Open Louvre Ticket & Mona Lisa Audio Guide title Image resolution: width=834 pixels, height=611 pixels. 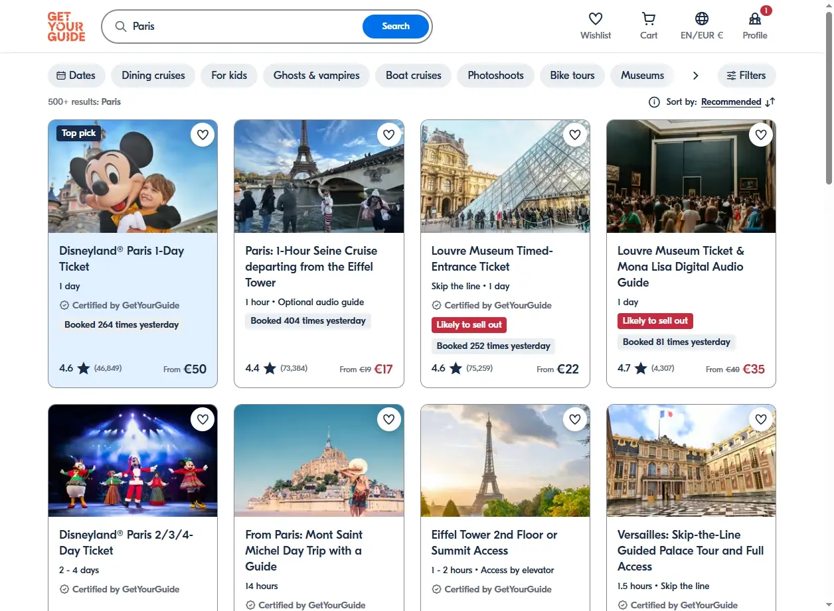[x=681, y=267]
